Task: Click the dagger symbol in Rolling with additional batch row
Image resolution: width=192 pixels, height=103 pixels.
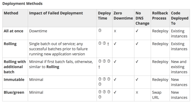Action: coord(99,67)
